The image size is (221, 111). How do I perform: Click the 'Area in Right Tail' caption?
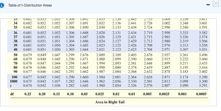point(110,102)
